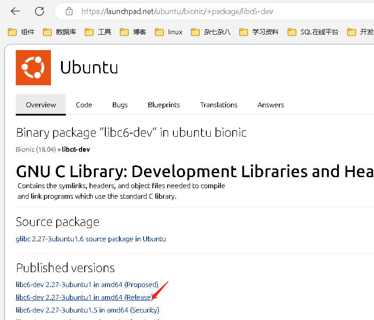Reload the page with refresh icon
Screen dimensions: 374x320
point(40,11)
